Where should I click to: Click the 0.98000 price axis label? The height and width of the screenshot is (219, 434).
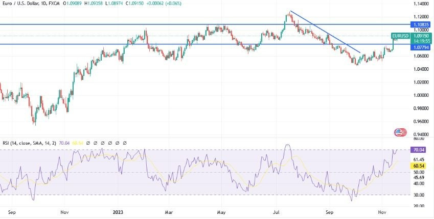point(421,108)
